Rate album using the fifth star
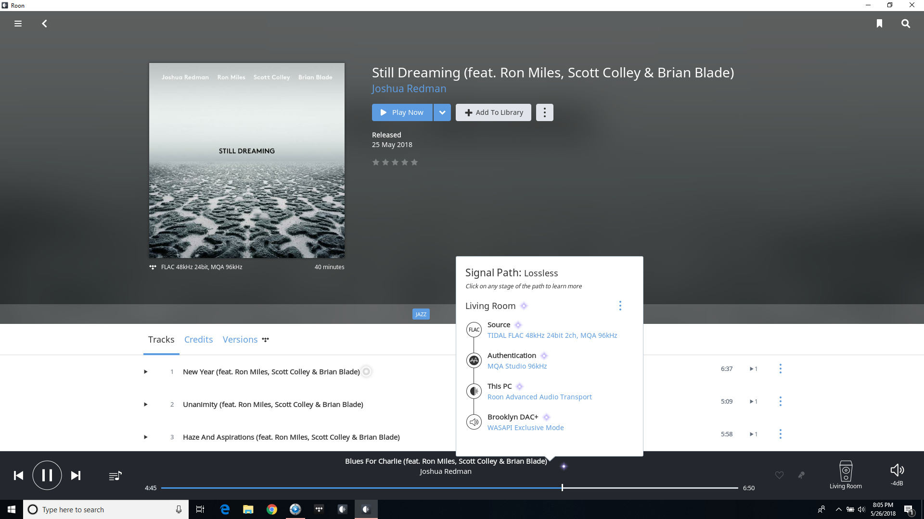This screenshot has width=924, height=519. pos(414,162)
